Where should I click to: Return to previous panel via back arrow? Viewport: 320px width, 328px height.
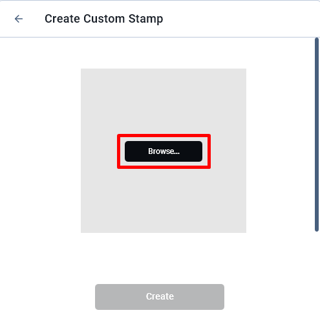pos(19,19)
